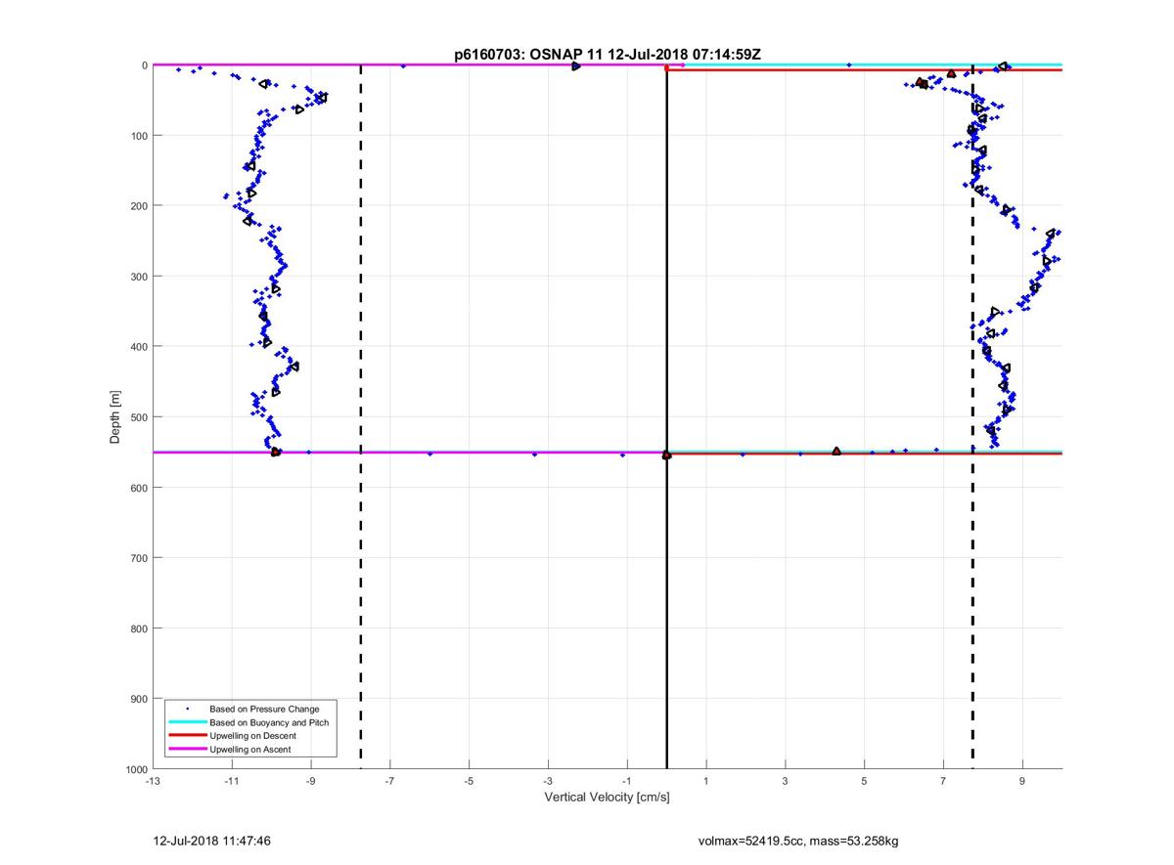Click the timestamp '12-Jul-2018 11:47:46'
The image size is (1174, 865).
click(212, 840)
